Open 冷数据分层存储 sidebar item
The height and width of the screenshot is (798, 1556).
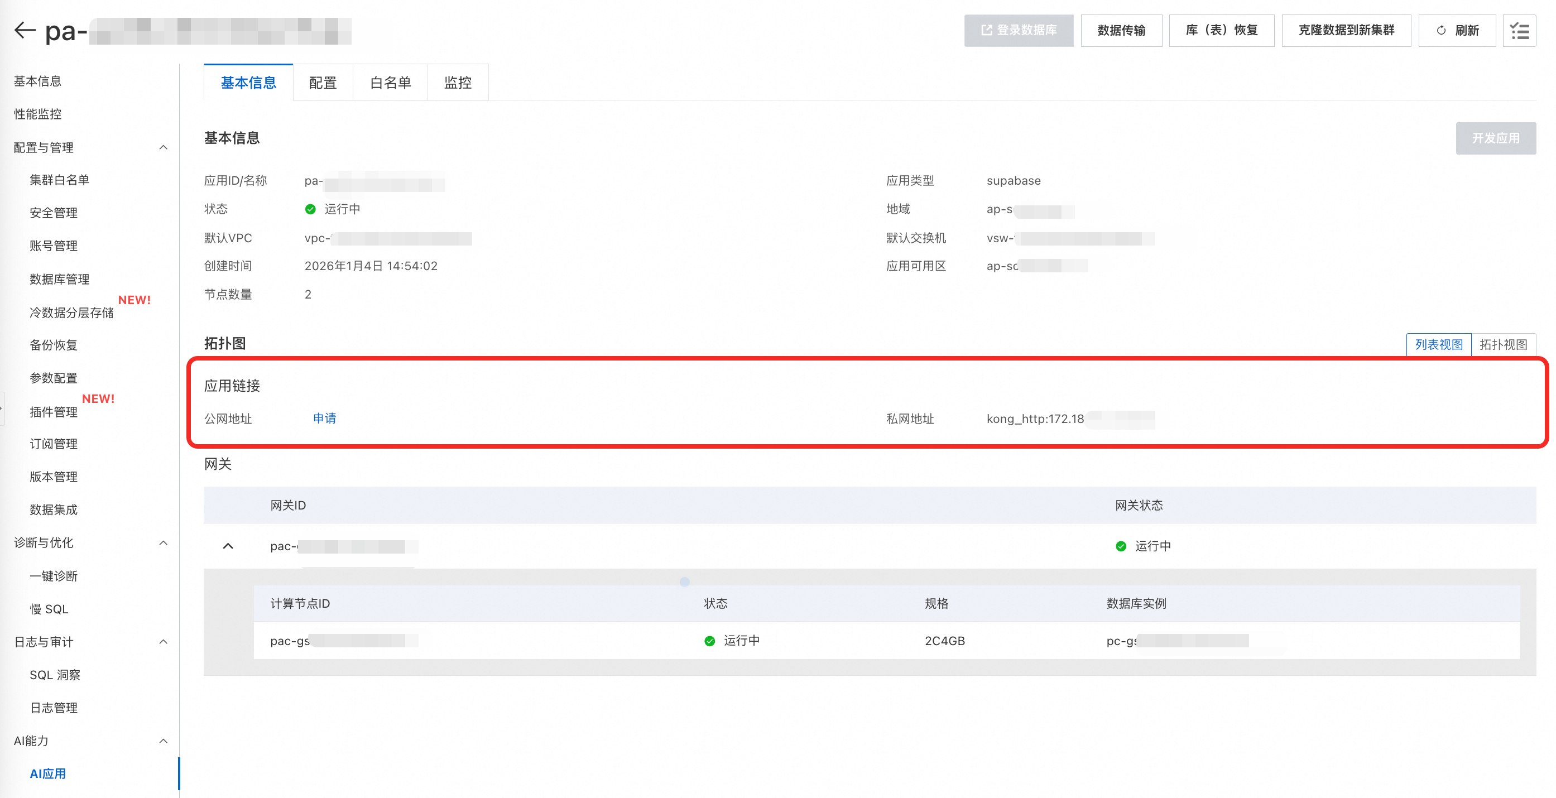pyautogui.click(x=71, y=313)
